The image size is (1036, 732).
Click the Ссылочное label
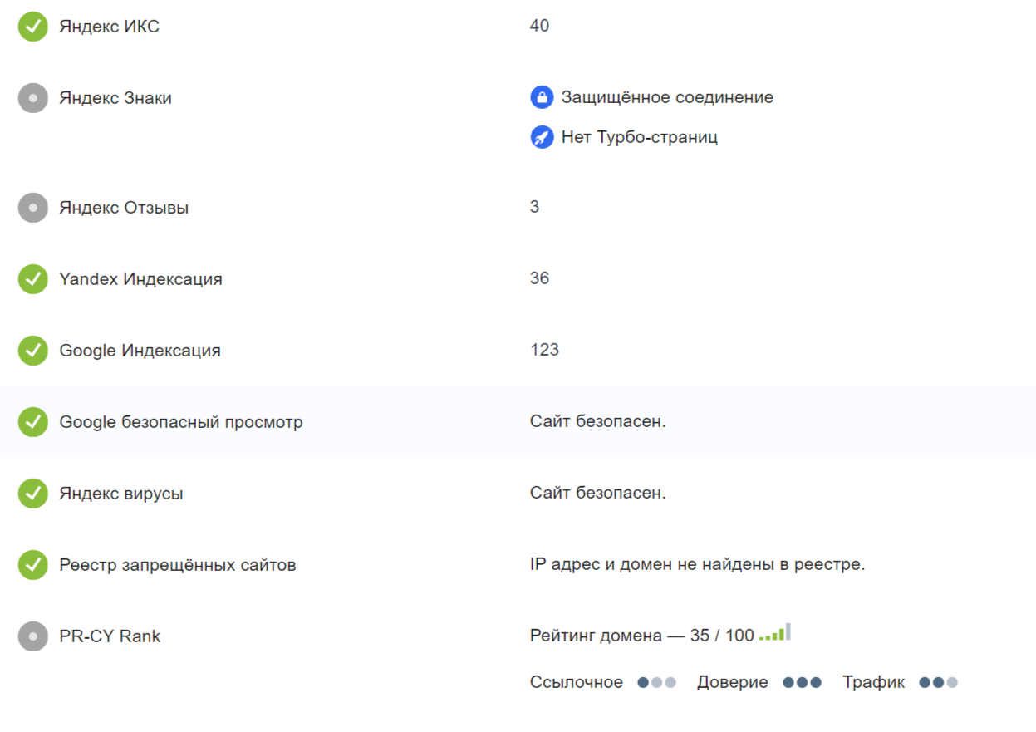577,682
